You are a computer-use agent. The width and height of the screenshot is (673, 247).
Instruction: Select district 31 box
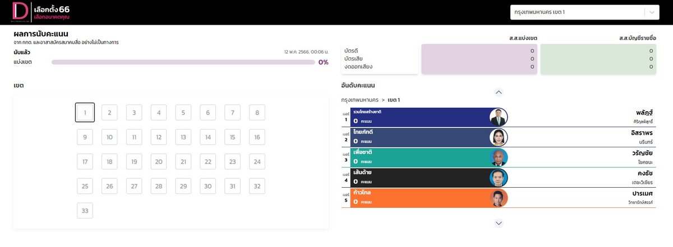click(x=233, y=186)
